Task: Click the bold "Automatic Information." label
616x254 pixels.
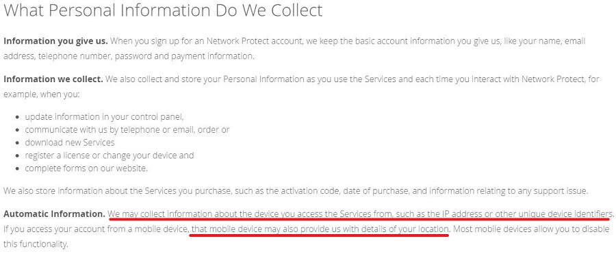Action: [54, 214]
